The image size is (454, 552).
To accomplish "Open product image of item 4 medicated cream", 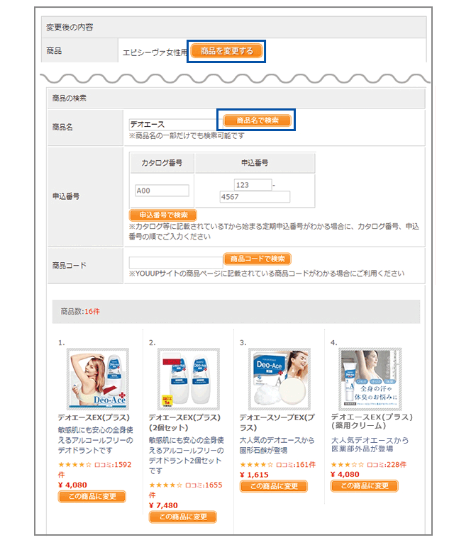I will tap(370, 379).
